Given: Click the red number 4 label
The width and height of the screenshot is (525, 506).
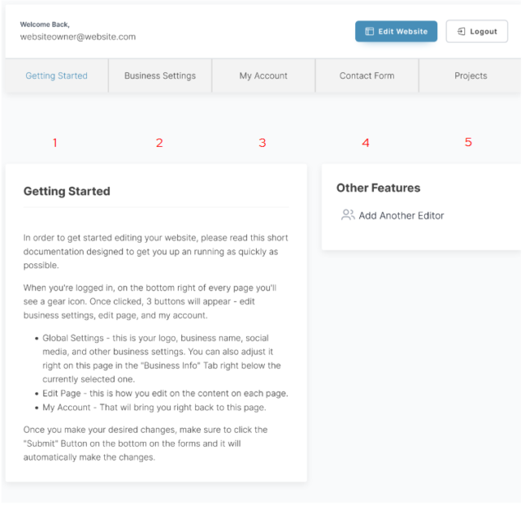Looking at the screenshot, I should 366,143.
